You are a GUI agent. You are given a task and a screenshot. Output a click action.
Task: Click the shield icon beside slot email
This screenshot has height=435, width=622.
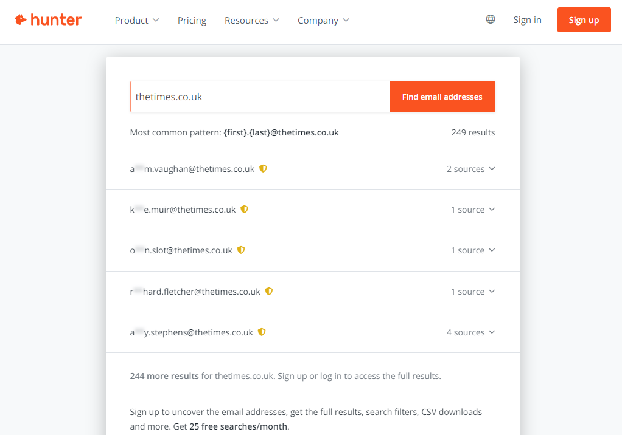point(241,250)
